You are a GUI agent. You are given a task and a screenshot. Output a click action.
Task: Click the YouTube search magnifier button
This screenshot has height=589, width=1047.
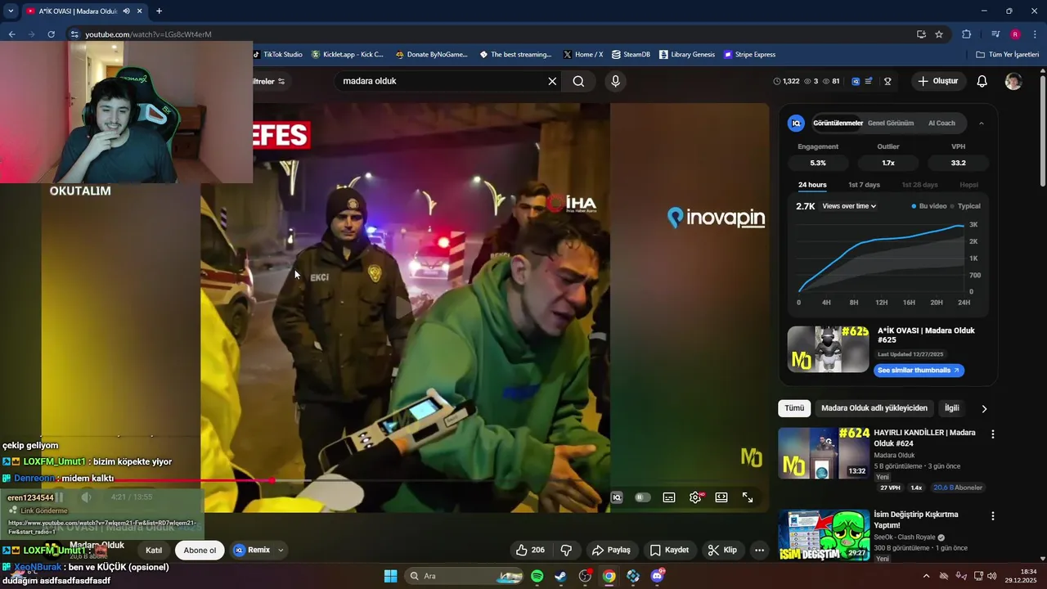coord(578,81)
